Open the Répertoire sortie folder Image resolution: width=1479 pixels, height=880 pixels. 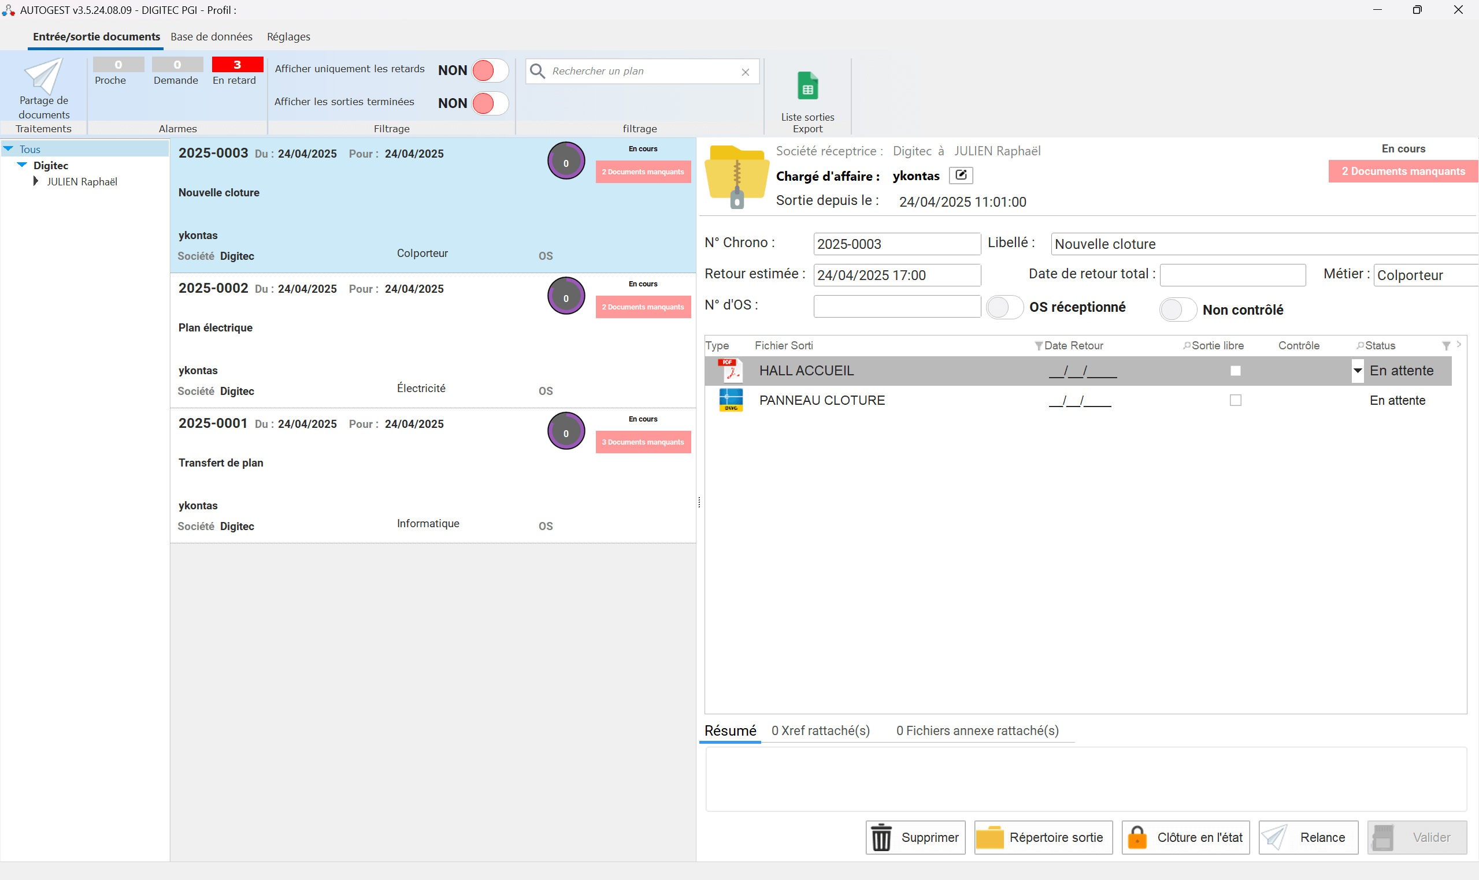pyautogui.click(x=992, y=837)
